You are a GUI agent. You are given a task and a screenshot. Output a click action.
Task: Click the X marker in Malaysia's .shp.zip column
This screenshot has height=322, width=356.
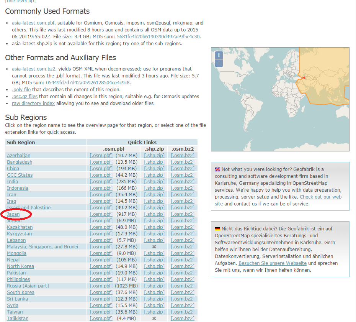(154, 246)
